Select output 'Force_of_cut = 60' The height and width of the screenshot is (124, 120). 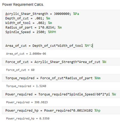(20, 70)
